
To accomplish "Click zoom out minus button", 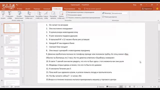I will tap(137, 87).
